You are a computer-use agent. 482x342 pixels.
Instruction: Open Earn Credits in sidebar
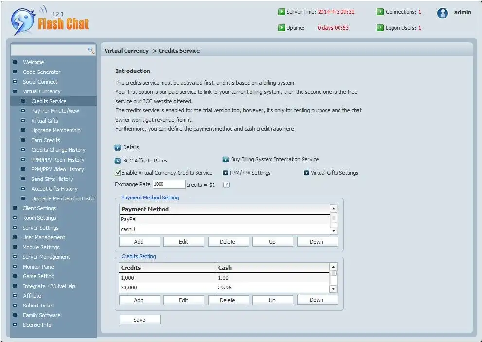coord(46,140)
